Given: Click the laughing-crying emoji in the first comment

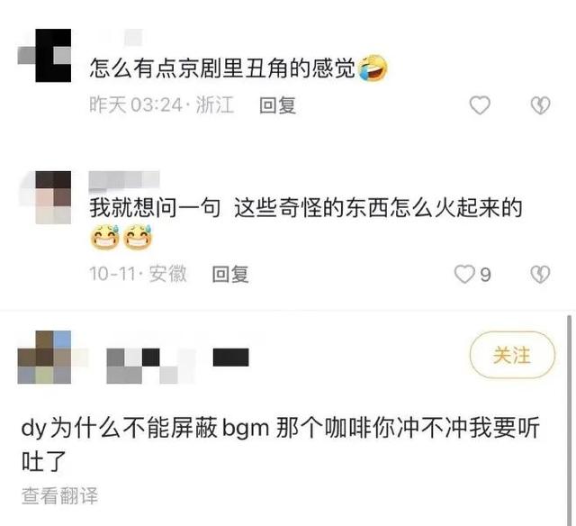Looking at the screenshot, I should 373,68.
